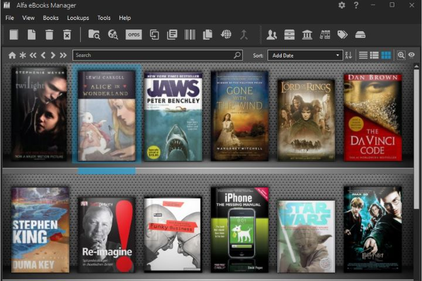Open the archive drawers icon
The height and width of the screenshot is (281, 422).
[290, 35]
